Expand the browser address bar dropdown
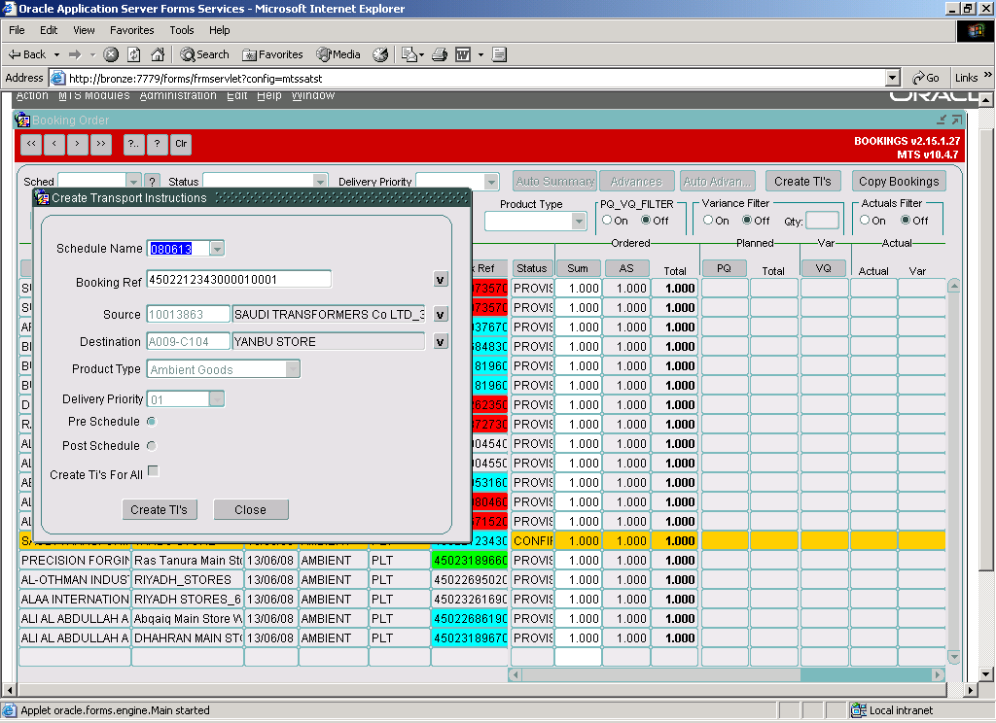This screenshot has height=723, width=996. 893,78
